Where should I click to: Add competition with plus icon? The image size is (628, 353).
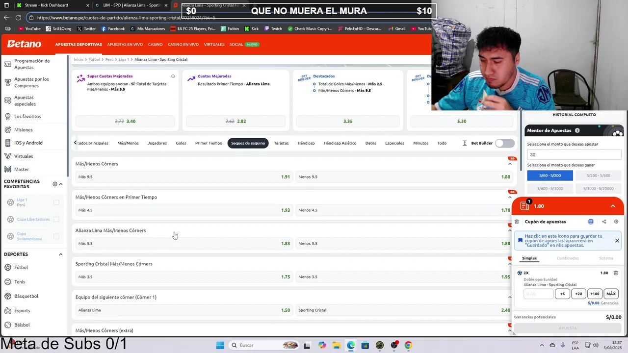point(55,184)
